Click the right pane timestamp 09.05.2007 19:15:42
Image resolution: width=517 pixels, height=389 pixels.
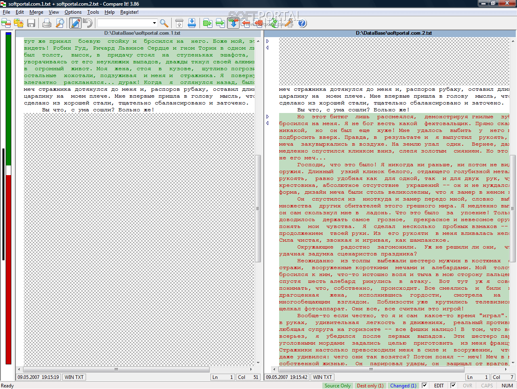(286, 377)
